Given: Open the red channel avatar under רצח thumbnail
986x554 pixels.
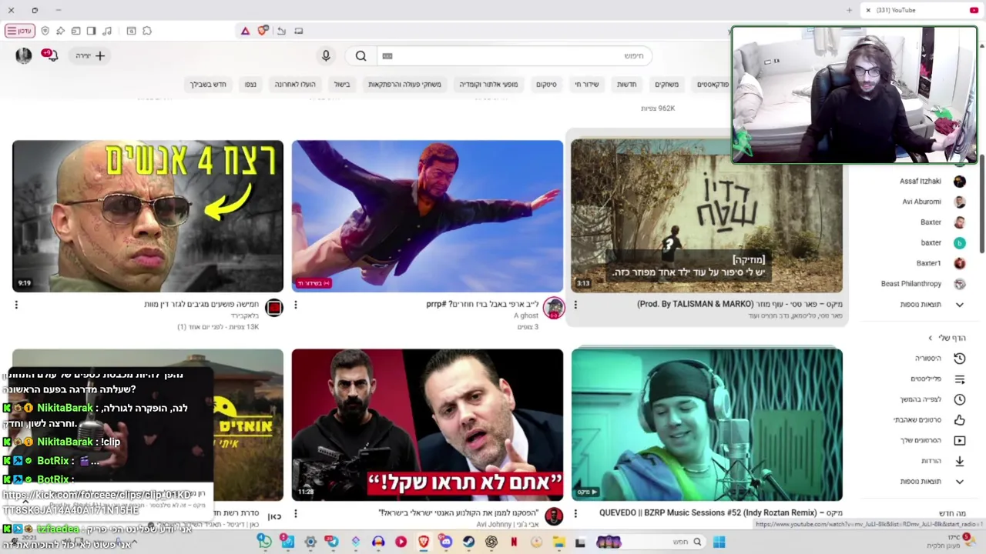Looking at the screenshot, I should [274, 308].
